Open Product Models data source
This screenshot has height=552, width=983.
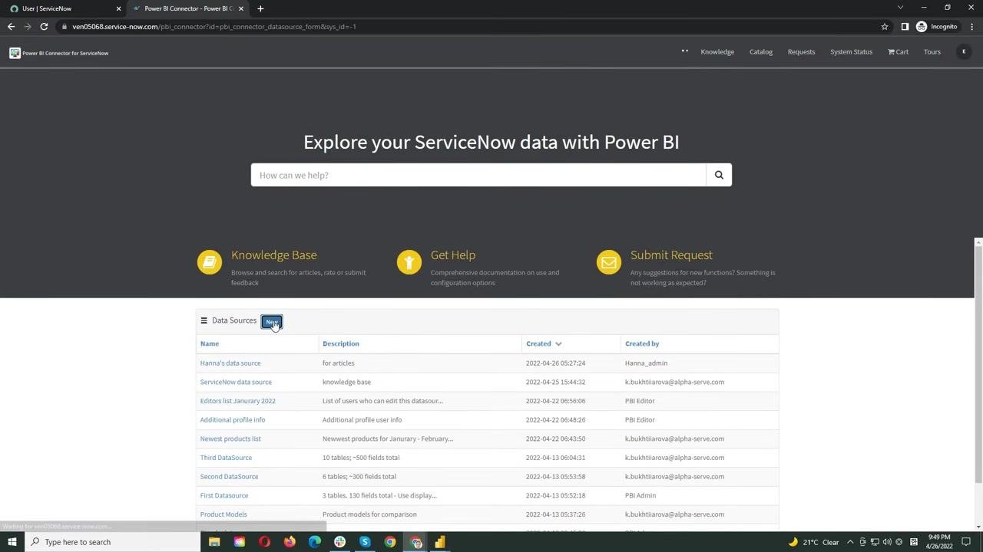pyautogui.click(x=223, y=514)
